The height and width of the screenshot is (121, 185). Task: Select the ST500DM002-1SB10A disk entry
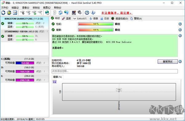point(25,36)
